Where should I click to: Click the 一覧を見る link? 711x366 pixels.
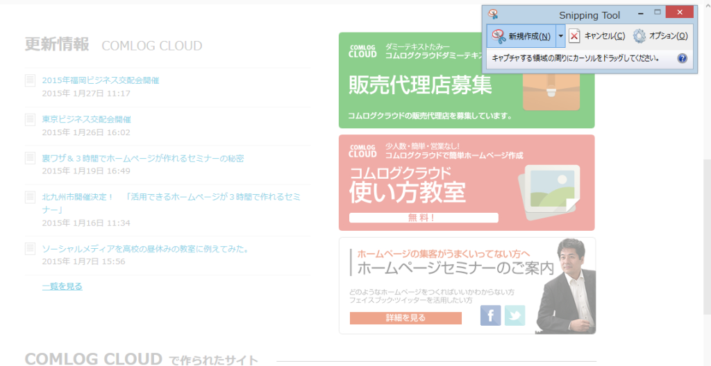62,286
